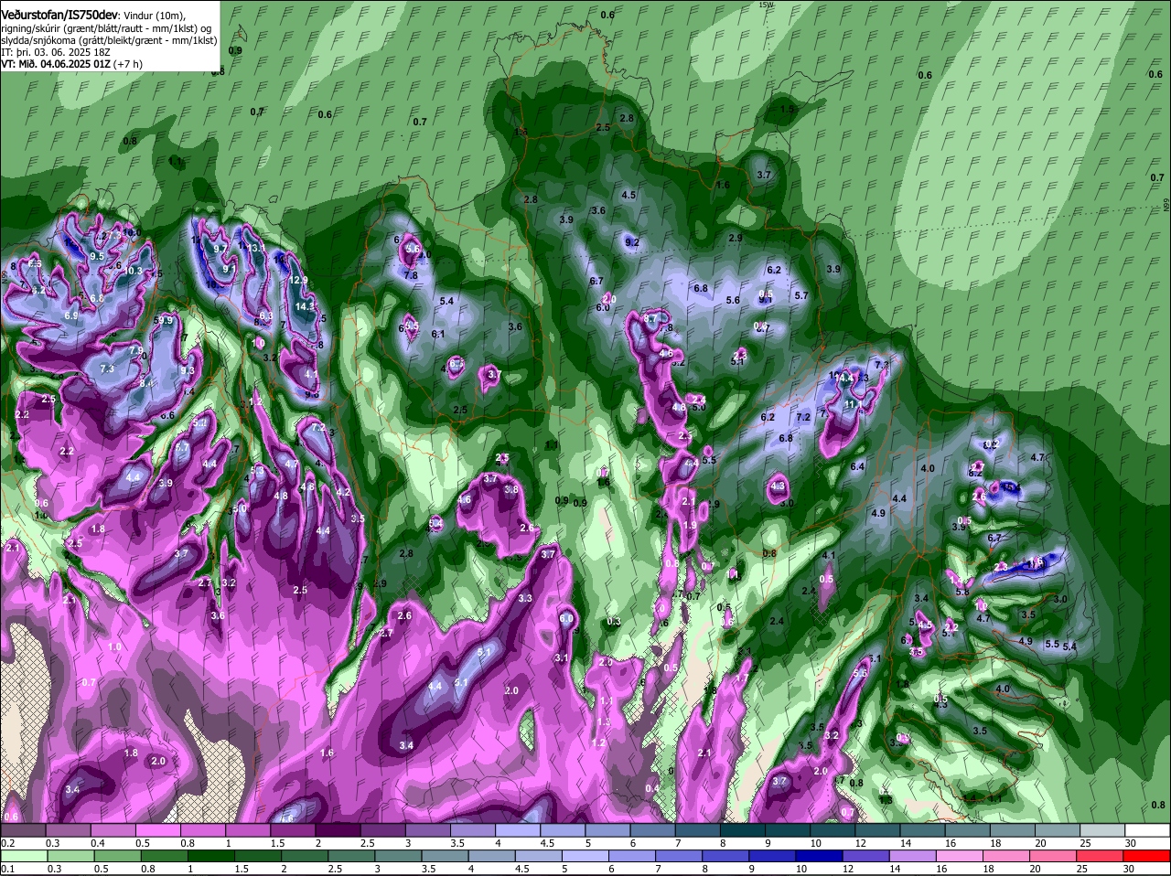The width and height of the screenshot is (1171, 876).
Task: Pick the bright magenta 0.5 swatch, upper legend row
Action: pos(157,829)
